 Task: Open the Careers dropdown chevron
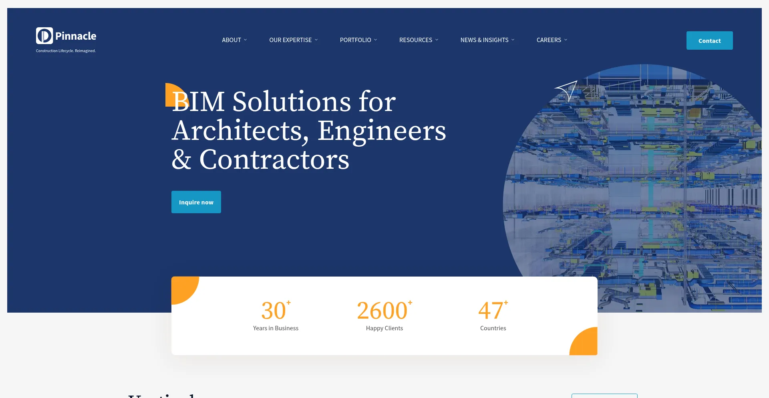(x=566, y=40)
